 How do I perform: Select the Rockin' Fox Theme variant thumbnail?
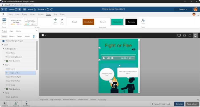pos(16,22)
